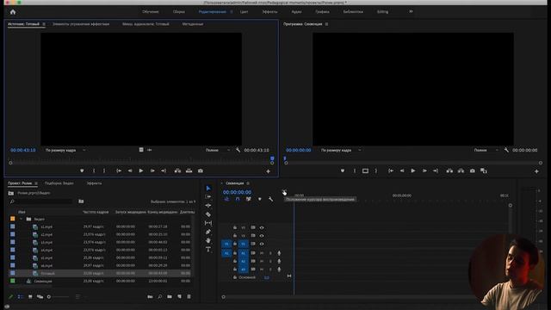Viewport: 551px width, 310px height.
Task: Open Source monitor zoom level dropdown
Action: click(x=65, y=150)
